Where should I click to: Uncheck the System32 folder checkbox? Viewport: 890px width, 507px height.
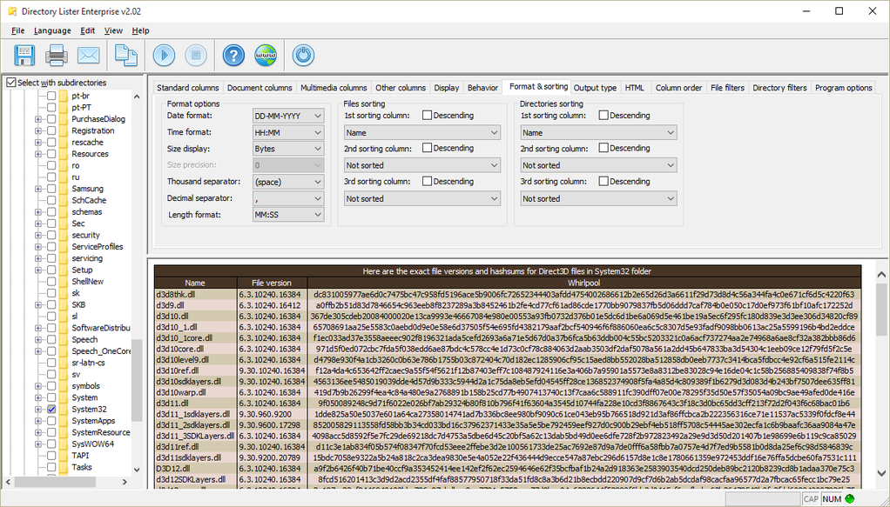point(51,409)
